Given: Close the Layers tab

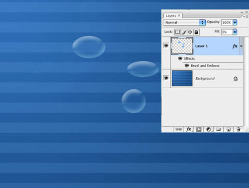Looking at the screenshot, I should (x=179, y=15).
